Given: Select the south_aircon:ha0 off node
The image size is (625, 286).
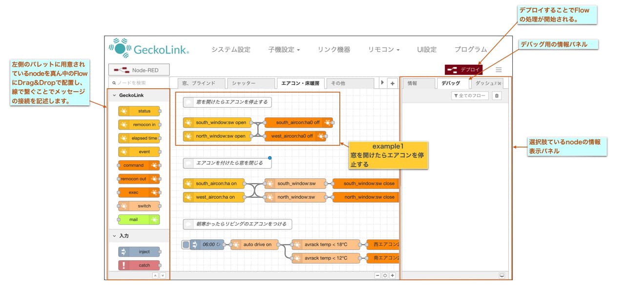Looking at the screenshot, I should [x=298, y=123].
